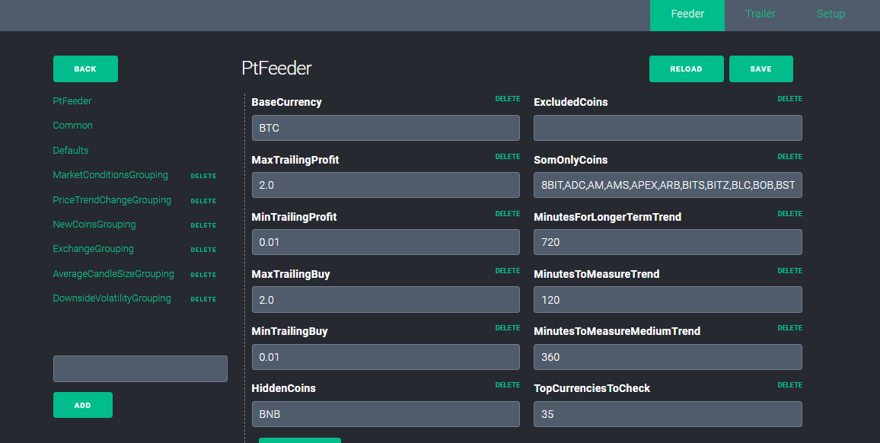The image size is (880, 443).
Task: Delete the MaxTrailingBuy setting
Action: (x=507, y=271)
